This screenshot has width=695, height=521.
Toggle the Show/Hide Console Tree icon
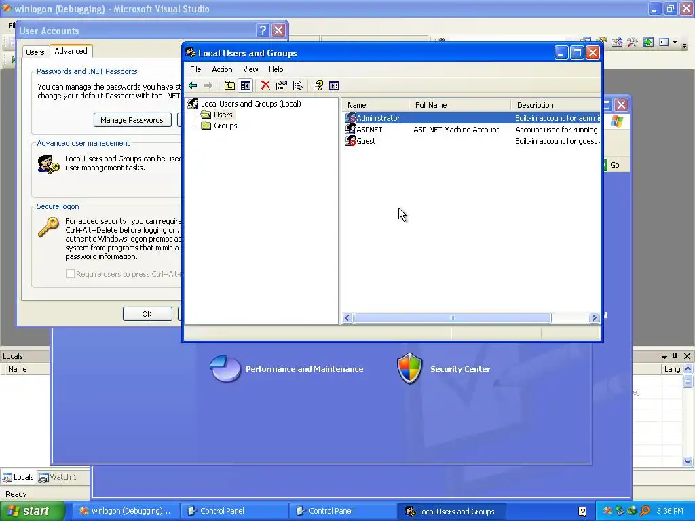[246, 85]
